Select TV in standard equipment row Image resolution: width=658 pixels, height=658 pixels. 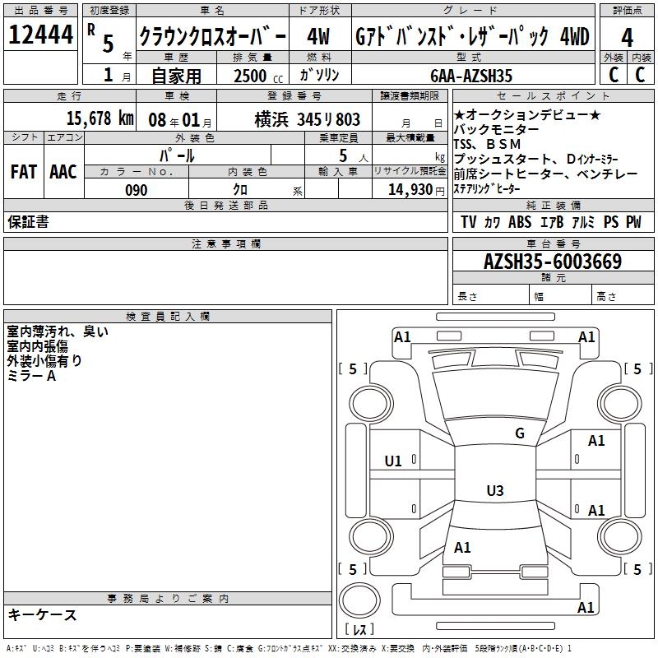[x=468, y=222]
